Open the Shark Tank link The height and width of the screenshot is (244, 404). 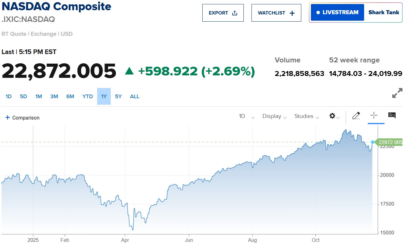pos(384,12)
